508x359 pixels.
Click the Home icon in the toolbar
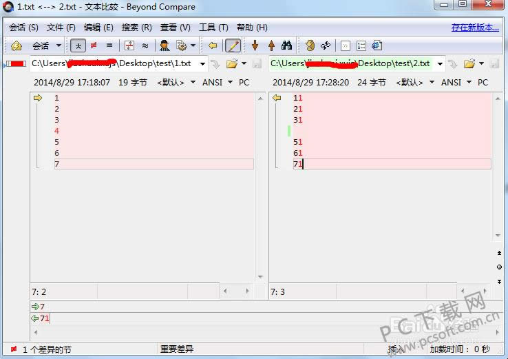pos(17,46)
